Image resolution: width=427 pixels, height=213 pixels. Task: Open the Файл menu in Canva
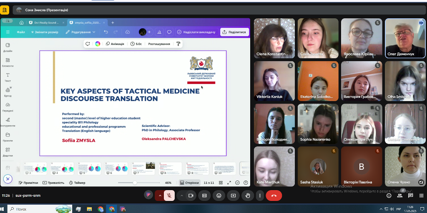pos(21,32)
